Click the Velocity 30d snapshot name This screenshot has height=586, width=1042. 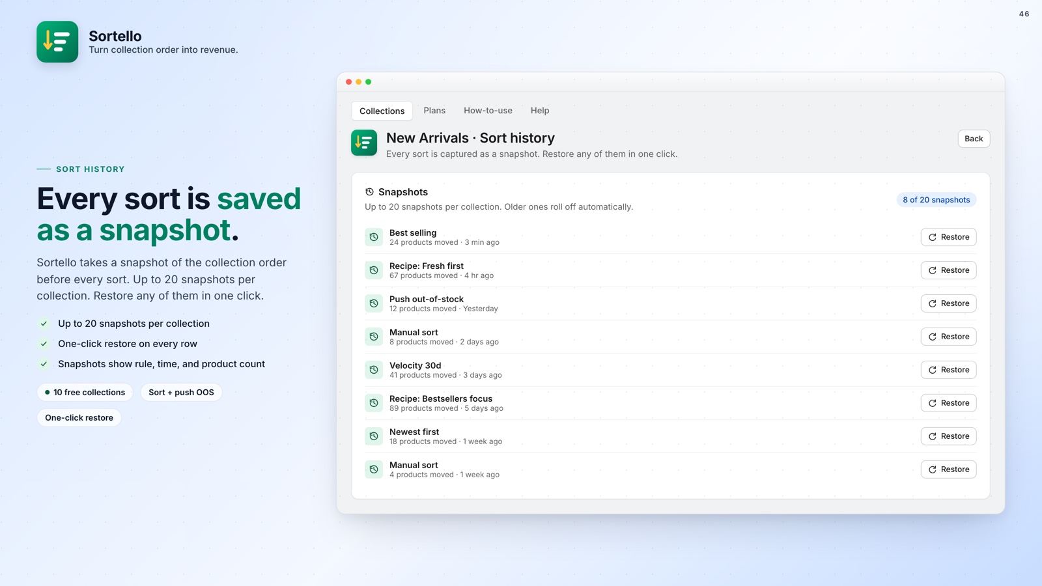(415, 365)
